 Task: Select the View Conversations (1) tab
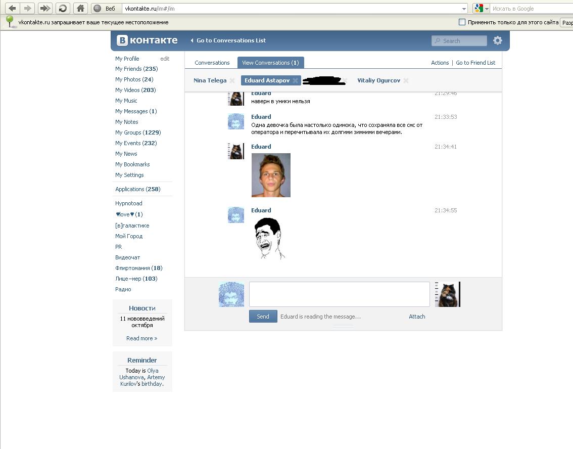coord(270,63)
